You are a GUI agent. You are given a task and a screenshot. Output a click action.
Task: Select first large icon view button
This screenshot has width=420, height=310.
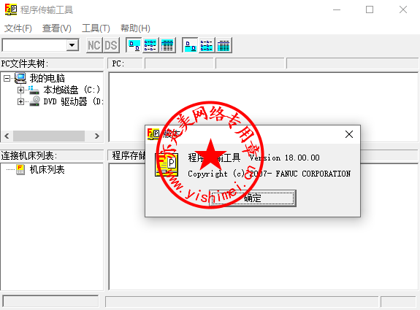click(134, 45)
